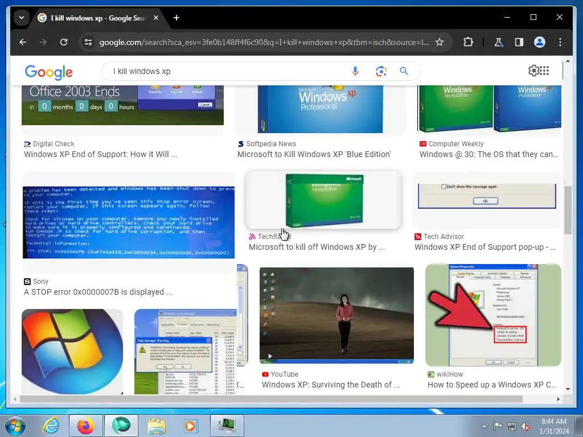Click the muted volume tray icon
Viewport: 583px width, 437px height.
point(525,427)
